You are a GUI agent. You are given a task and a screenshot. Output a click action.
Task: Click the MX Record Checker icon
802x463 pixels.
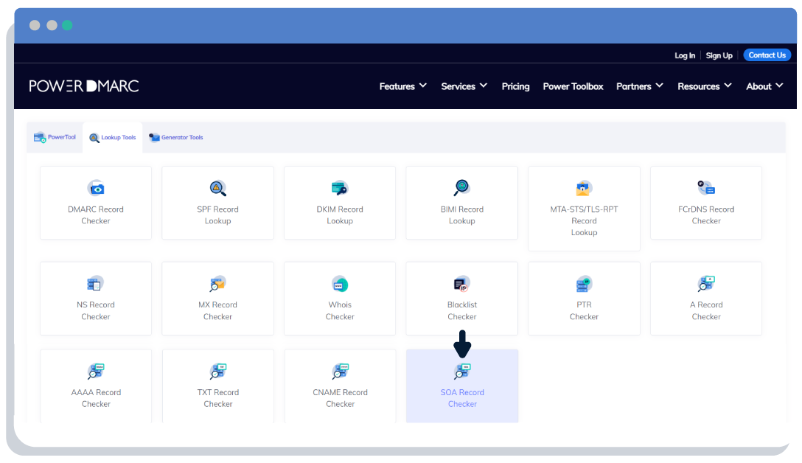tap(218, 283)
